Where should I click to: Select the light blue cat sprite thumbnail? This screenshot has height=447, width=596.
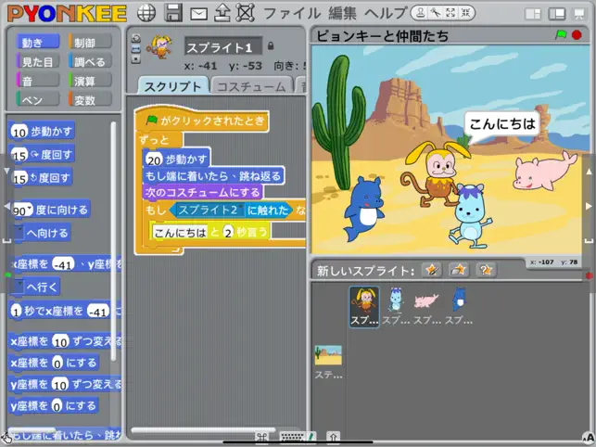tap(396, 307)
